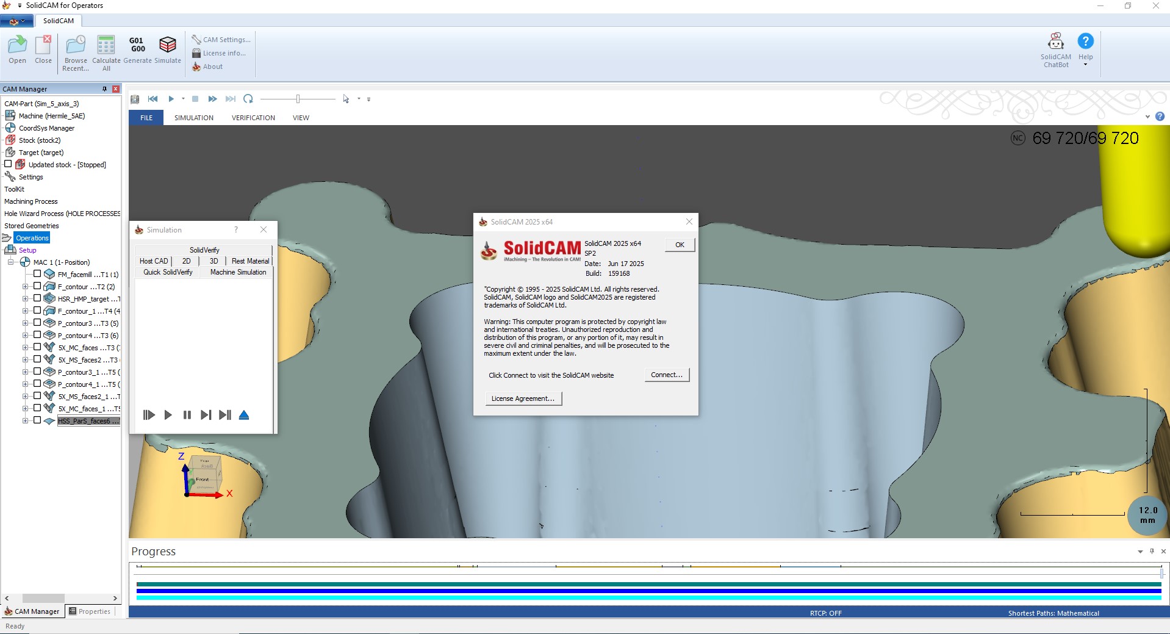Screen dimensions: 1170x634
Task: Switch to the VERIFICATION tab
Action: click(x=253, y=118)
